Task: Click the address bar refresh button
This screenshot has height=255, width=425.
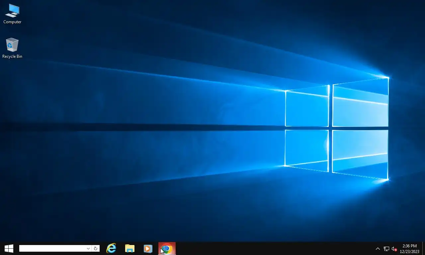Action: coord(96,248)
